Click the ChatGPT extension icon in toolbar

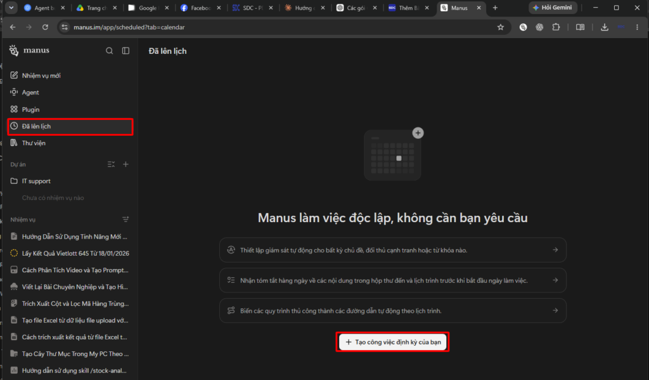(539, 27)
